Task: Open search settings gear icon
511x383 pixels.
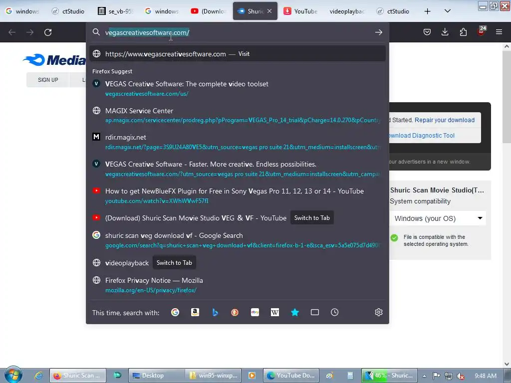Action: click(x=378, y=312)
